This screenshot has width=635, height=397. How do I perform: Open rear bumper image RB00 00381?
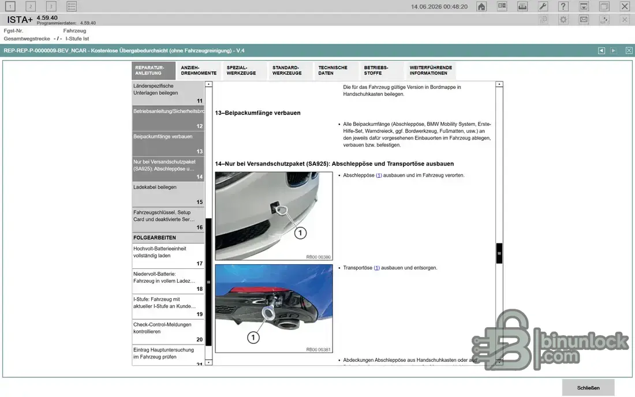(274, 308)
